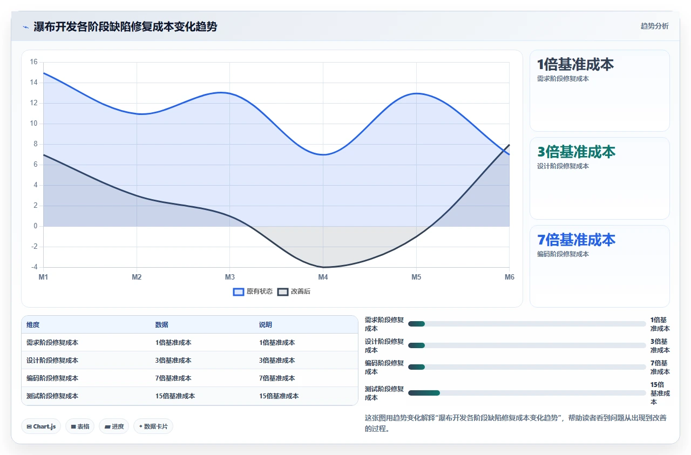Toggle the 改善后 legend swatch
The width and height of the screenshot is (691, 455).
(283, 291)
